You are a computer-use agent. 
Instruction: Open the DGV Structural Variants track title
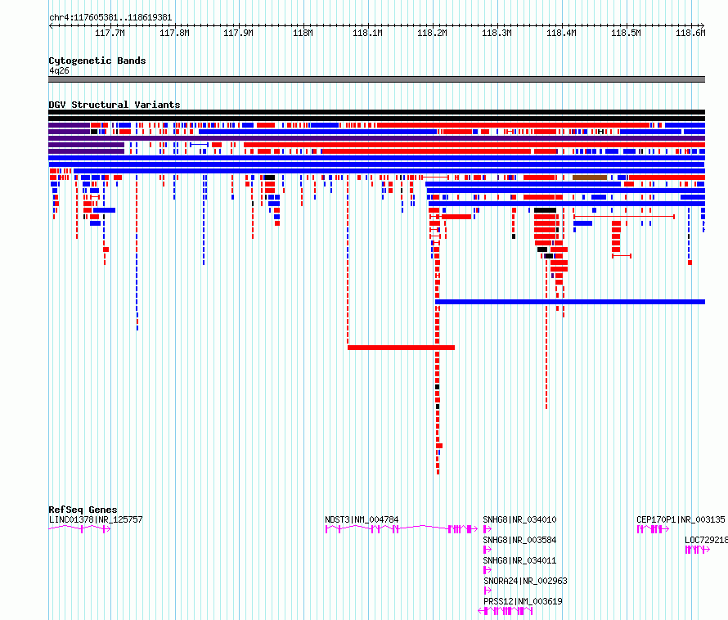pyautogui.click(x=115, y=105)
